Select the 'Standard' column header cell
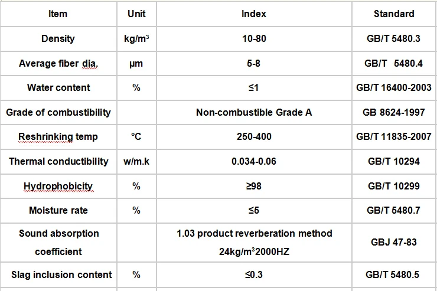 pyautogui.click(x=394, y=14)
